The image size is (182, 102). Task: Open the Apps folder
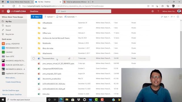click(x=44, y=28)
